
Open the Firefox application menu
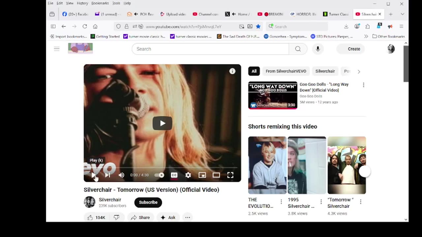pos(401,26)
